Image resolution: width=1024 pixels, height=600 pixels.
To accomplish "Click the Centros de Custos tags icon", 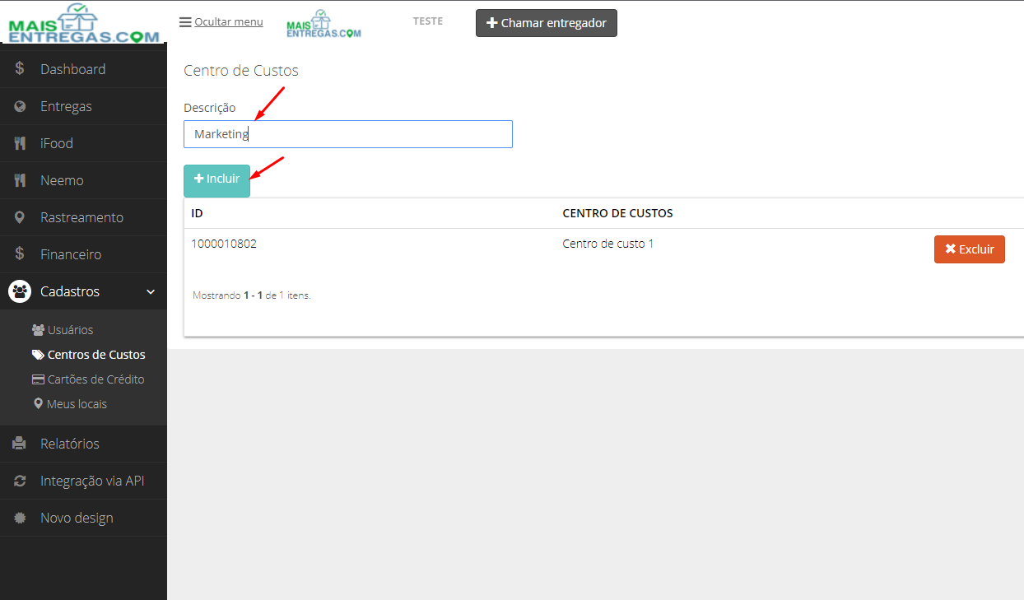I will (x=38, y=355).
